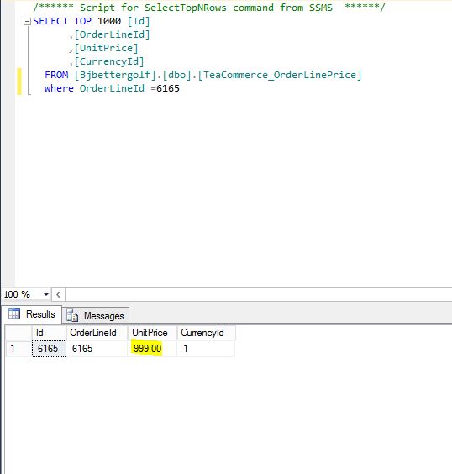The height and width of the screenshot is (474, 452).
Task: Click the highlighted 999,00 UnitPrice cell
Action: pyautogui.click(x=152, y=349)
